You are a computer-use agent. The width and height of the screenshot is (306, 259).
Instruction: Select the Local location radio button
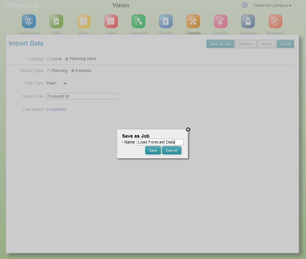pyautogui.click(x=49, y=59)
